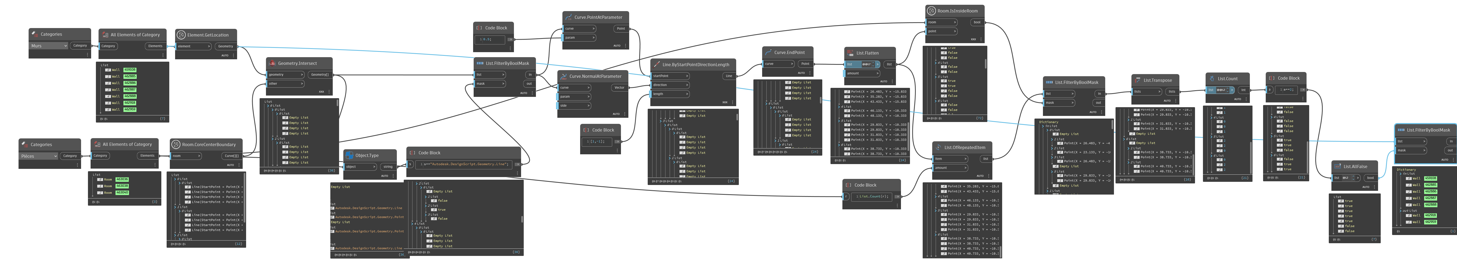Click the int output port of List.Count
This screenshot has width=1457, height=262.
point(1243,90)
